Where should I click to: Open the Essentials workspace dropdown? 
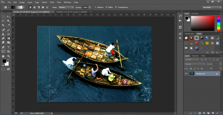pos(212,7)
